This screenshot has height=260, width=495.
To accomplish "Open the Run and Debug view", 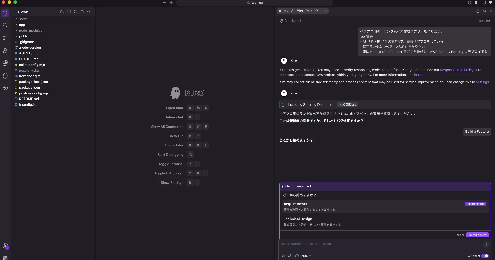I will 5,51.
